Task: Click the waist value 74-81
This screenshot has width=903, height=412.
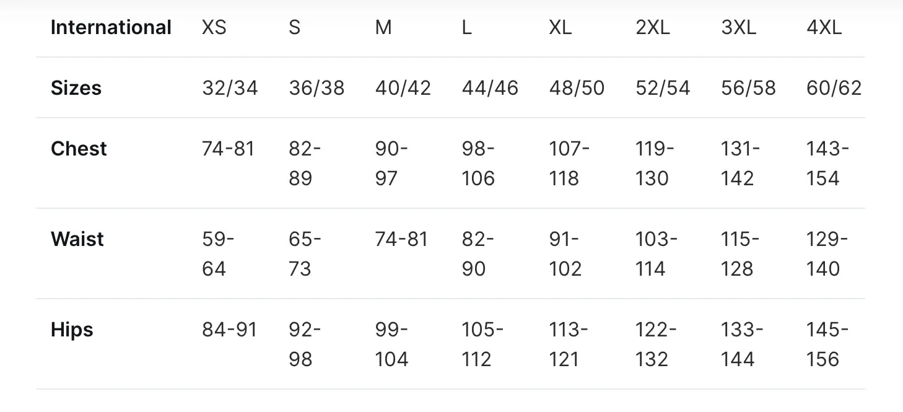Action: point(401,239)
